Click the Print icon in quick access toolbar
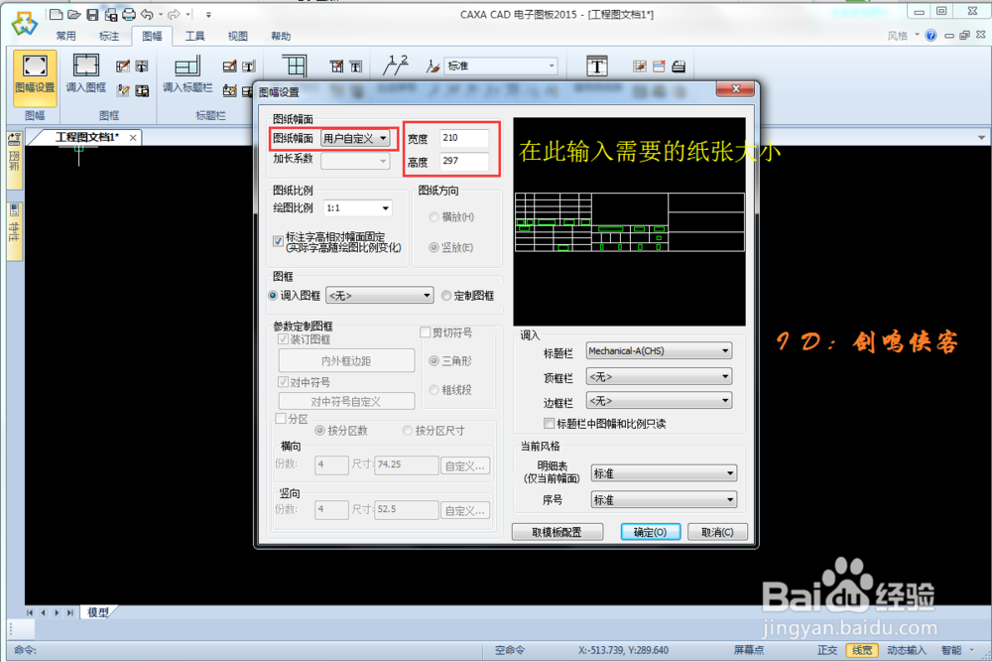The width and height of the screenshot is (992, 662). pyautogui.click(x=128, y=14)
